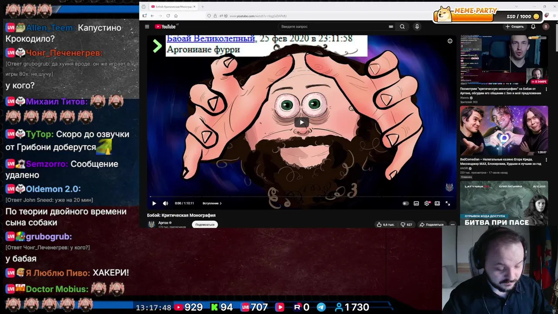Open the Создать create menu
Image resolution: width=558 pixels, height=314 pixels.
[514, 27]
